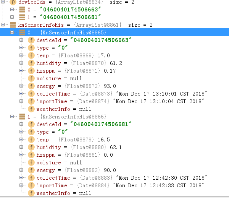
Task: Select the kmSensorInfoHis ArrayList@8861 row
Action: coord(114,25)
